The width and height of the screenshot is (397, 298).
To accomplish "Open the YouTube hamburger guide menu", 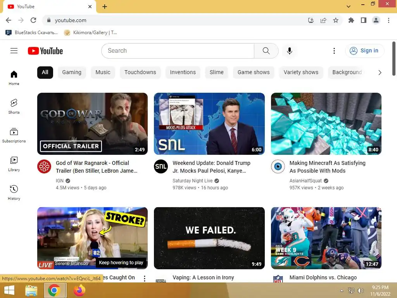I will pyautogui.click(x=14, y=51).
